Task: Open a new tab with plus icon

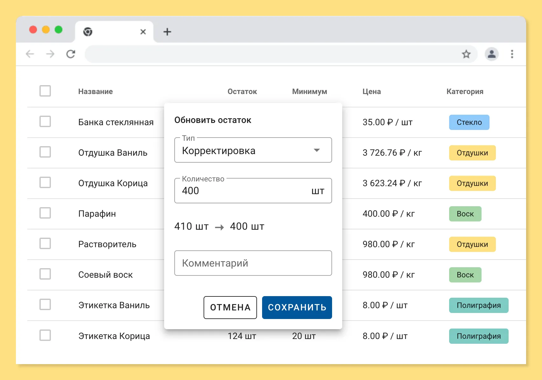Action: tap(167, 32)
